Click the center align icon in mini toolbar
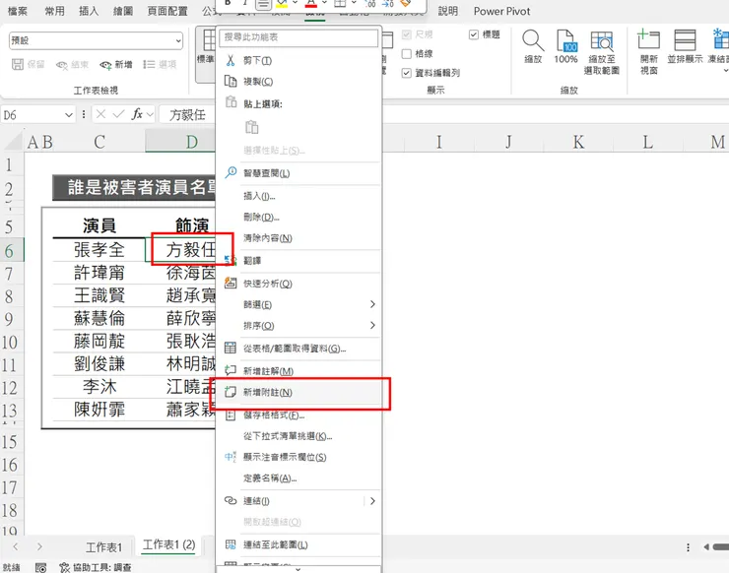 pos(263,4)
